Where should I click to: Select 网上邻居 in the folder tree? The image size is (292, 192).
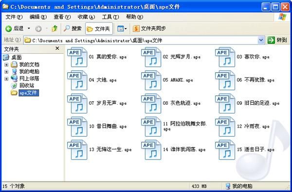pyautogui.click(x=29, y=79)
